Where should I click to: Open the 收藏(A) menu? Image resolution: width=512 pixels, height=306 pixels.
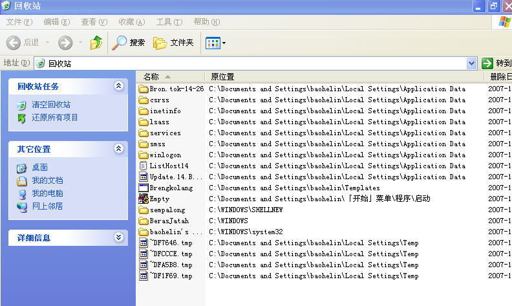[132, 22]
